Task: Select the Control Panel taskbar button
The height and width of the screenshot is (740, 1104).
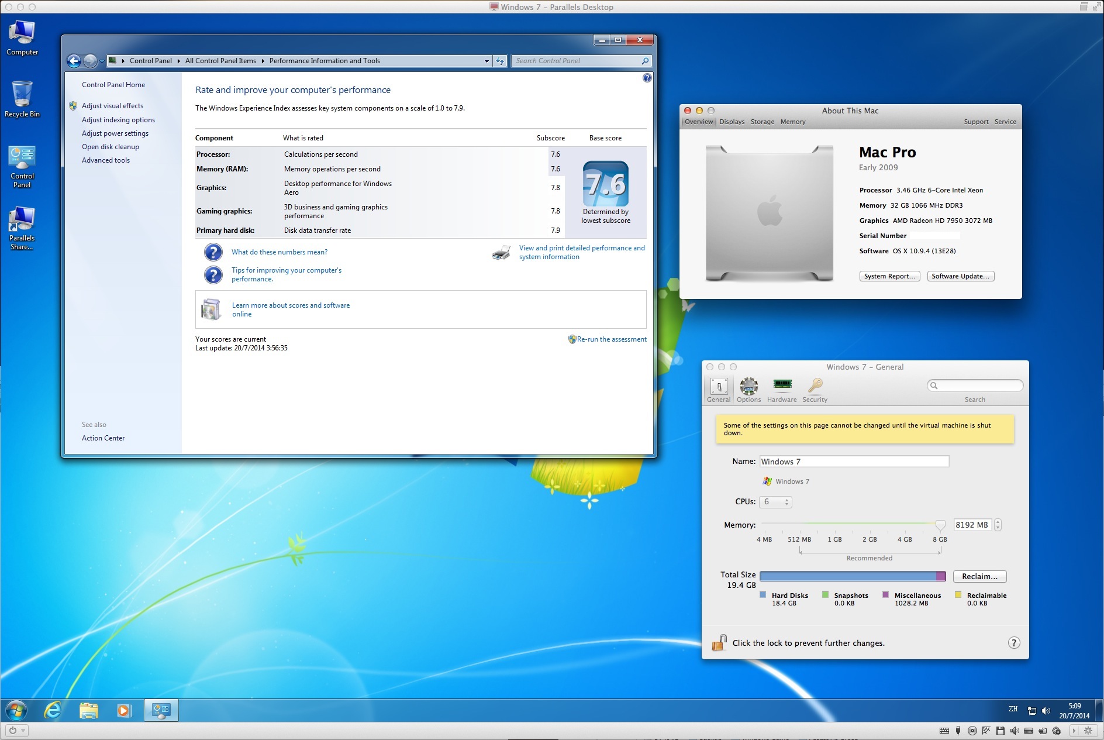Action: tap(161, 711)
